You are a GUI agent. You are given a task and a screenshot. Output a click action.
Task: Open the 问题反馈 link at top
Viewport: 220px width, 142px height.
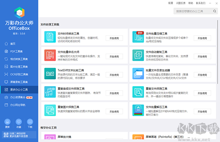pos(181,3)
